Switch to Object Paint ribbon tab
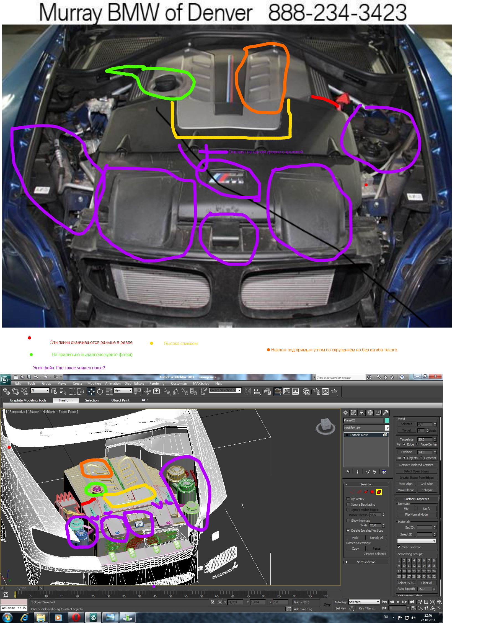504x623 pixels. tap(120, 400)
